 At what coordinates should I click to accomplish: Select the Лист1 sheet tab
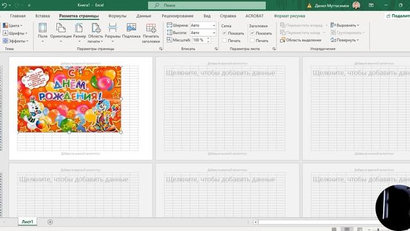tap(27, 222)
